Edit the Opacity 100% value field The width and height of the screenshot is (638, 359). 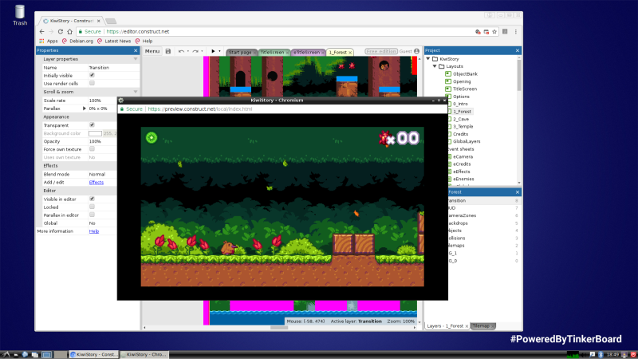pyautogui.click(x=102, y=141)
